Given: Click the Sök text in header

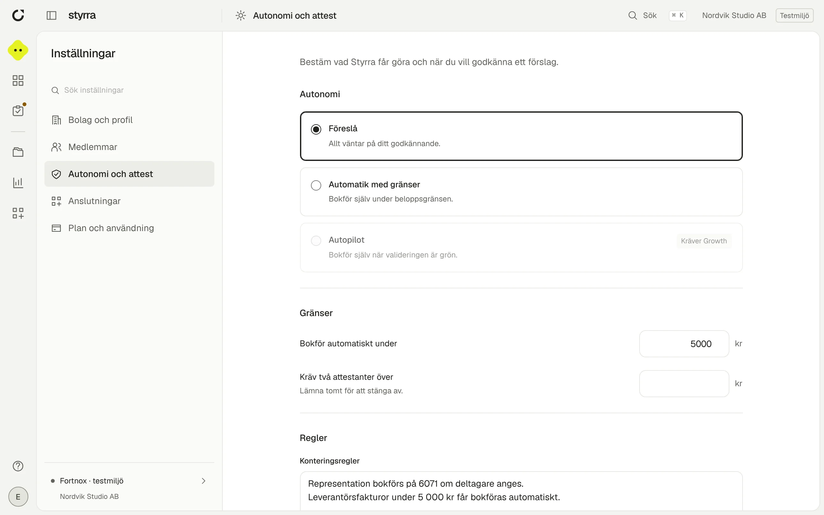Looking at the screenshot, I should point(649,15).
